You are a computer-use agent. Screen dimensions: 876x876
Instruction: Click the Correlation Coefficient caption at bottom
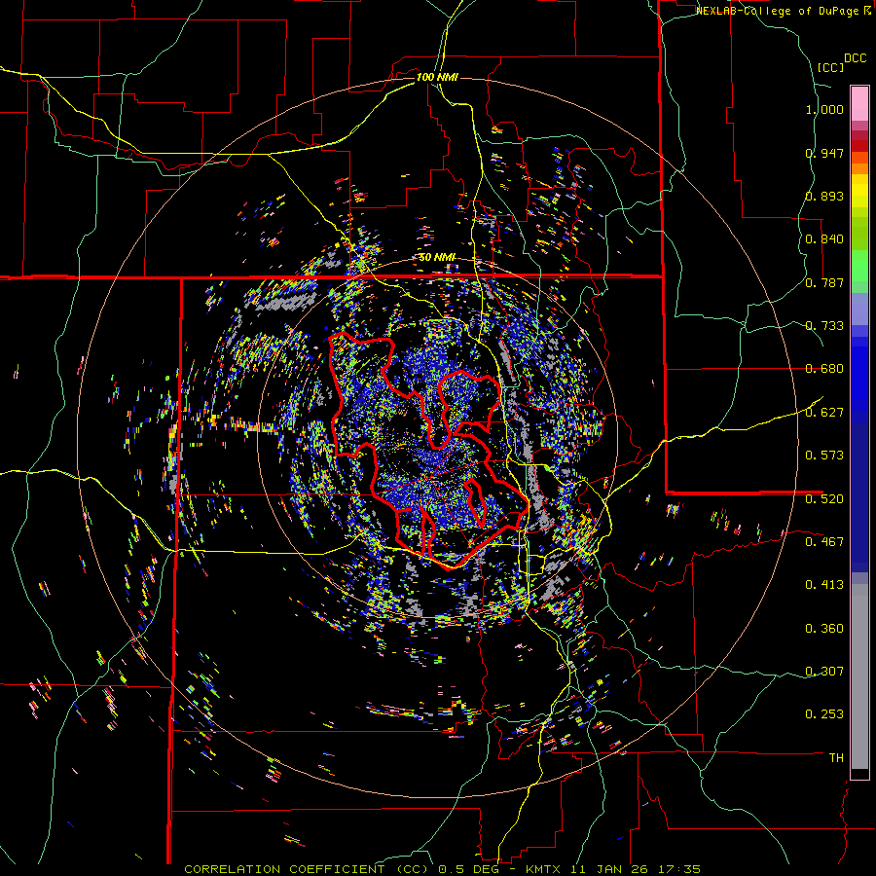[442, 869]
